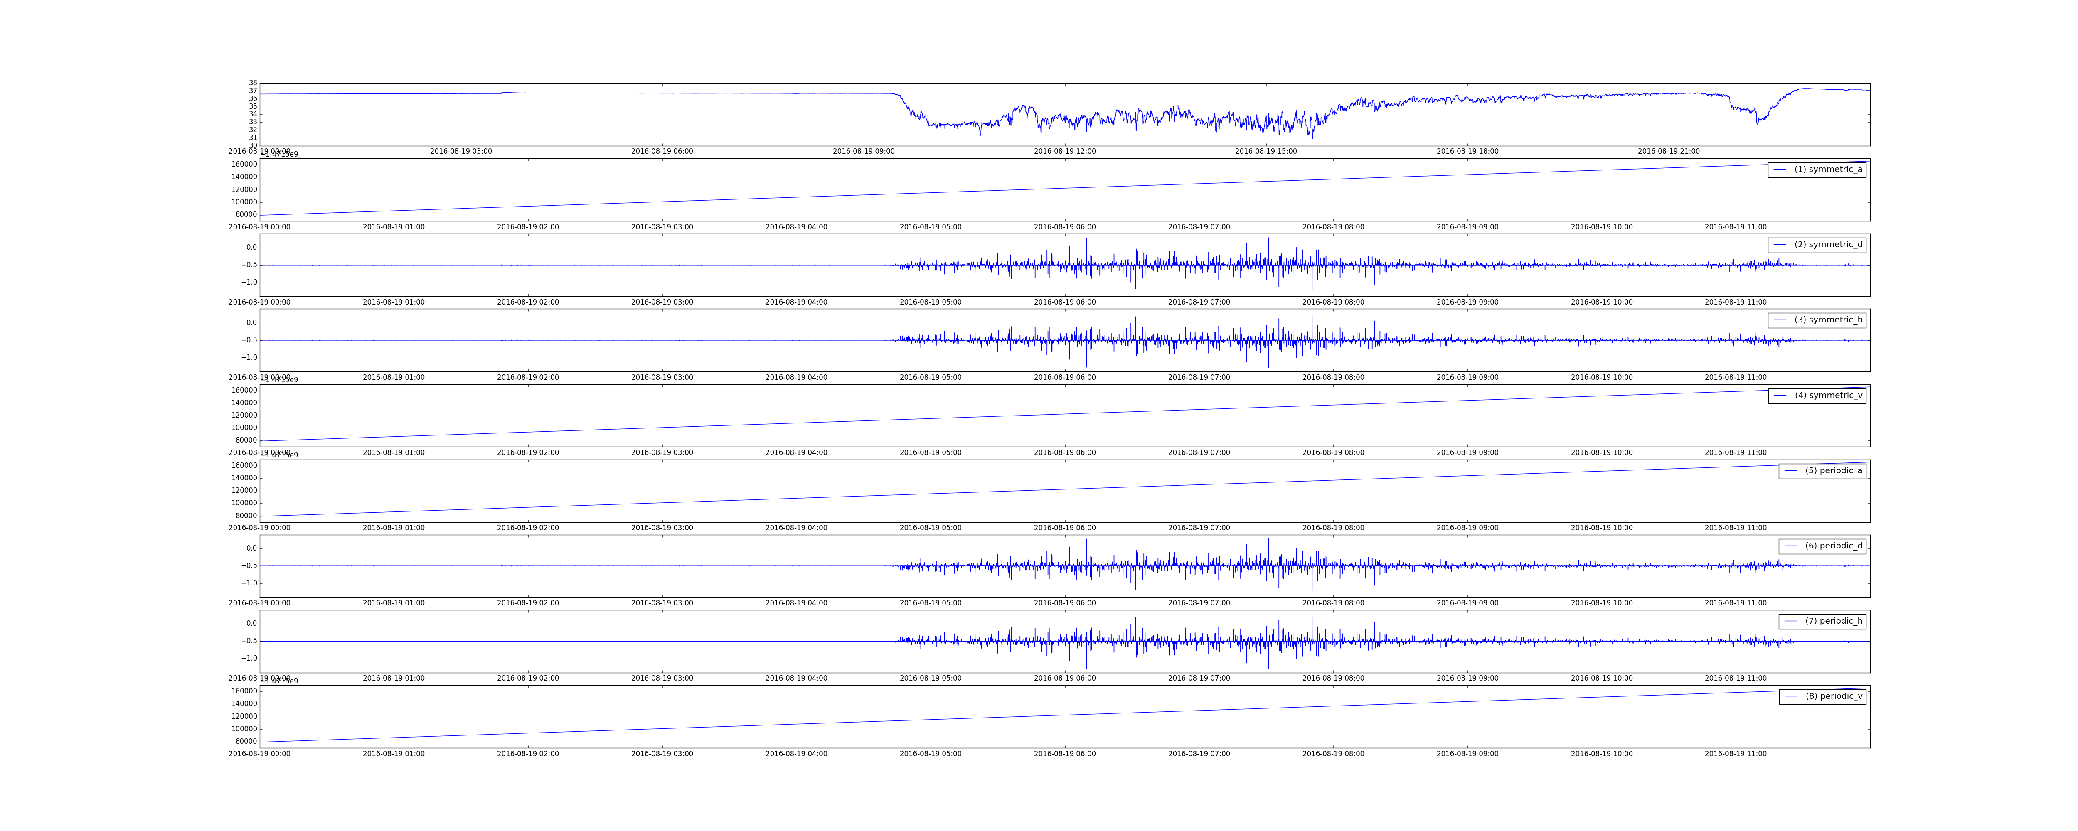2078x831 pixels.
Task: Click the "(6) periodic_d" legend label
Action: (x=1834, y=546)
